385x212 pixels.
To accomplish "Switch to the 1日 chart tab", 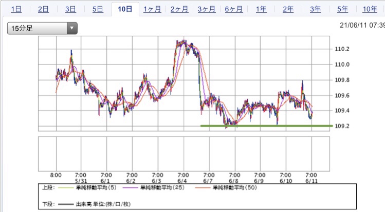I will [x=16, y=9].
